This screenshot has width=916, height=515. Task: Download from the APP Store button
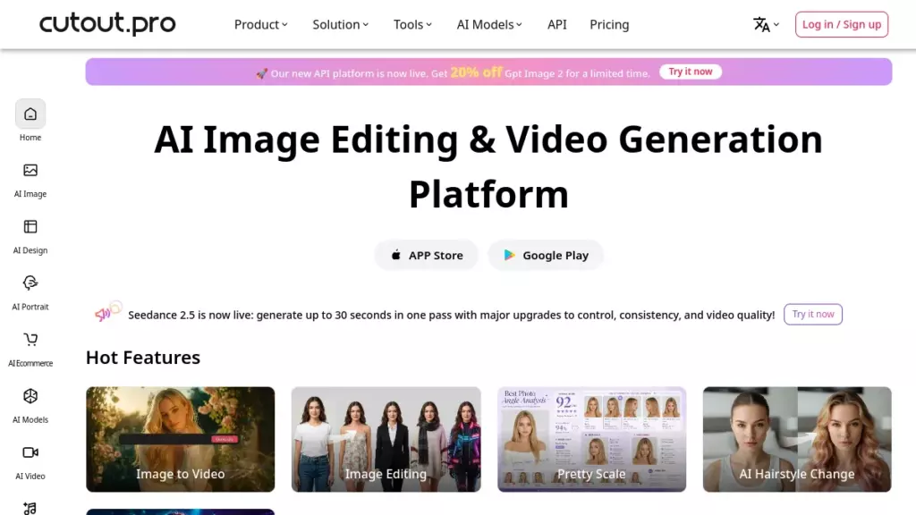pyautogui.click(x=427, y=255)
